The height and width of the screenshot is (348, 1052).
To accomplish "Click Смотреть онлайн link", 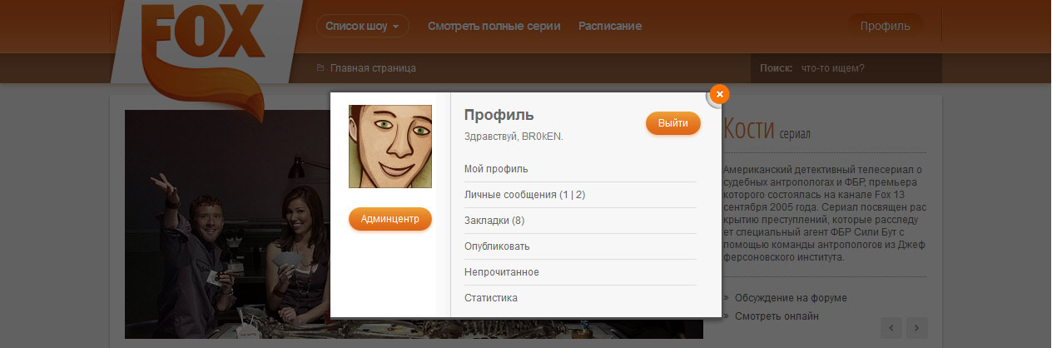I will (777, 316).
